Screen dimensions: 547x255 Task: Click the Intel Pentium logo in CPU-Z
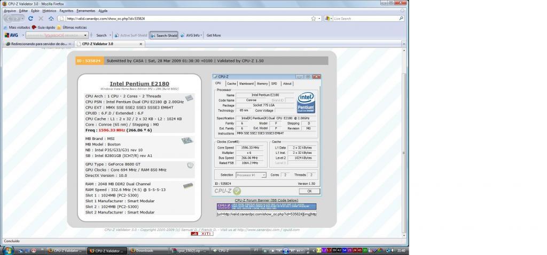306,103
